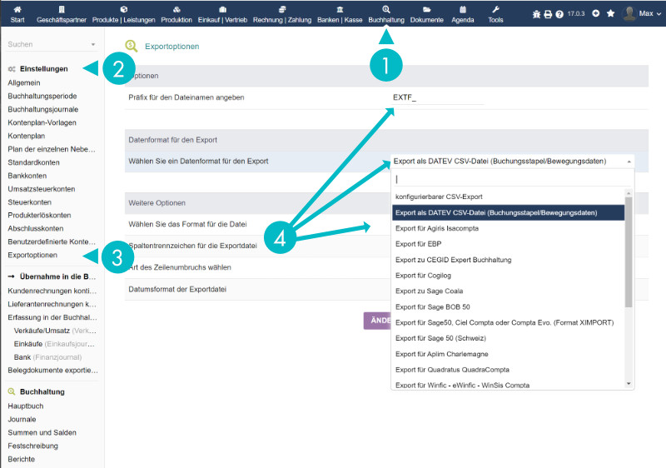Open Allgemein settings link

(24, 82)
